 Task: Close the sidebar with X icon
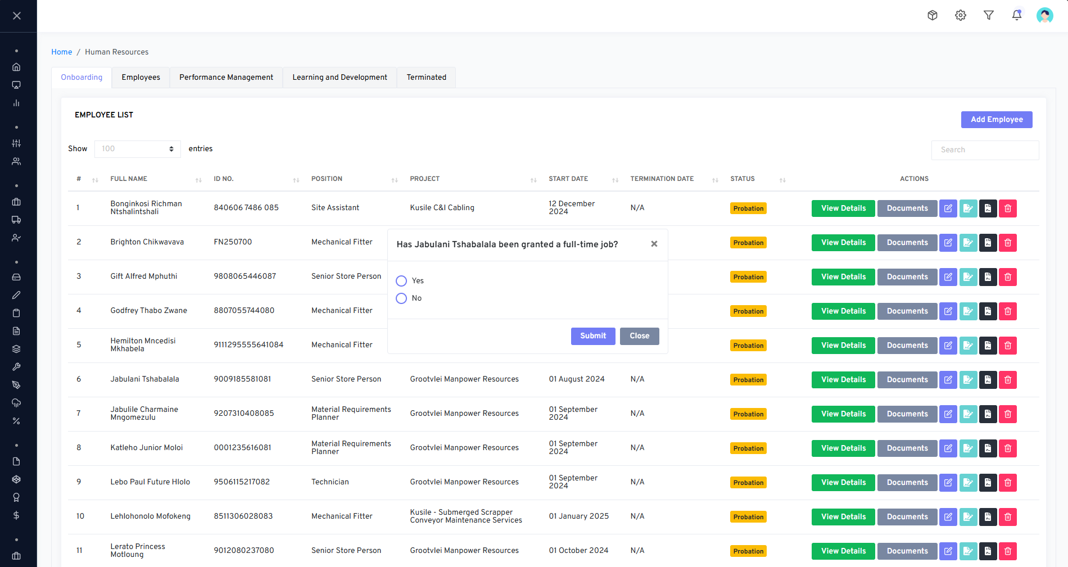(17, 16)
